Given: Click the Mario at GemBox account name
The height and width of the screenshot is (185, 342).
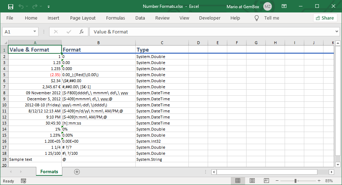Looking at the screenshot, I should tap(243, 6).
